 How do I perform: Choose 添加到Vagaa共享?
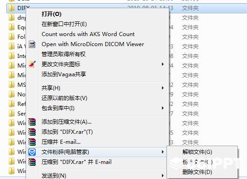[64, 74]
